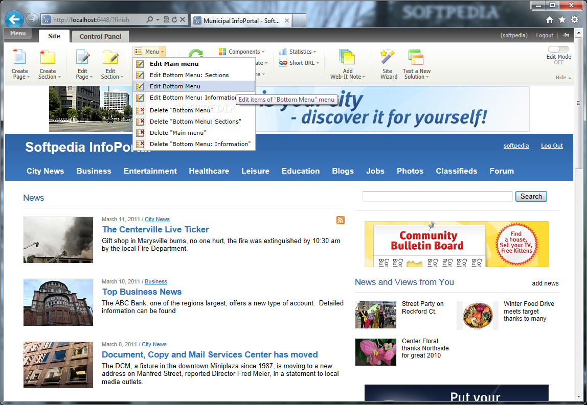
Task: Expand the Statistics dropdown
Action: 314,52
